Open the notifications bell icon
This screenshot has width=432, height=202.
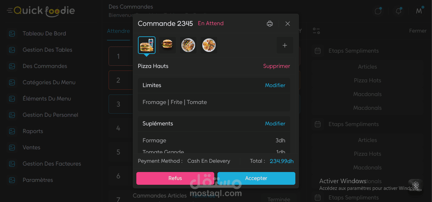398,11
